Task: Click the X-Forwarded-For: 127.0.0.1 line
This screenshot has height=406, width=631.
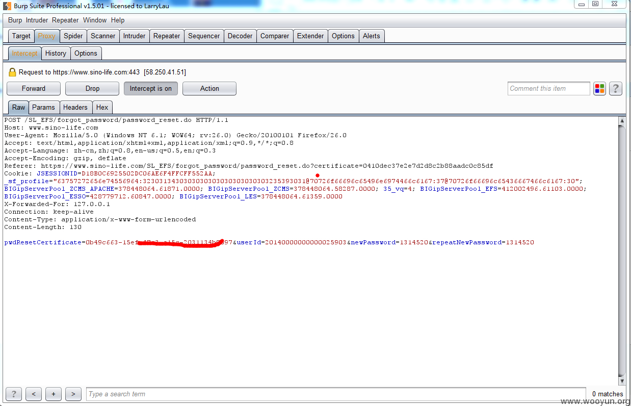Action: tap(57, 205)
